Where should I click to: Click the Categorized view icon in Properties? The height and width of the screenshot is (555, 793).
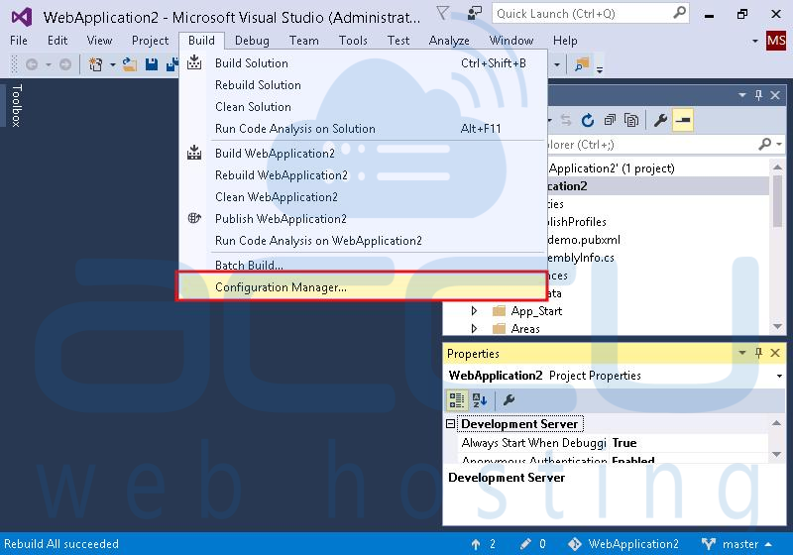pos(457,400)
